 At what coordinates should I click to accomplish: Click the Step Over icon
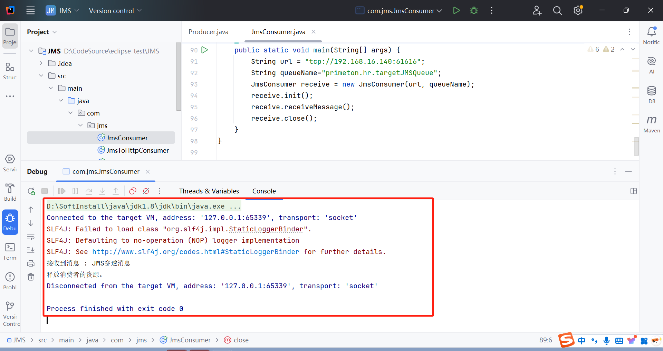(89, 191)
